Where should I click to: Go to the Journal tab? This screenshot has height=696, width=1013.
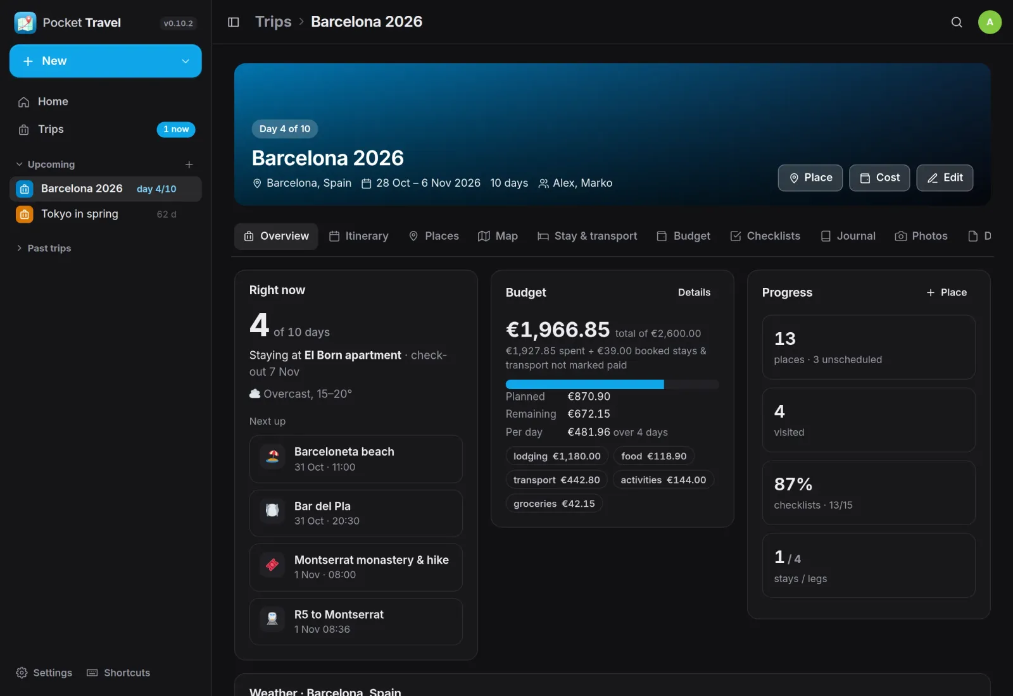click(x=848, y=236)
